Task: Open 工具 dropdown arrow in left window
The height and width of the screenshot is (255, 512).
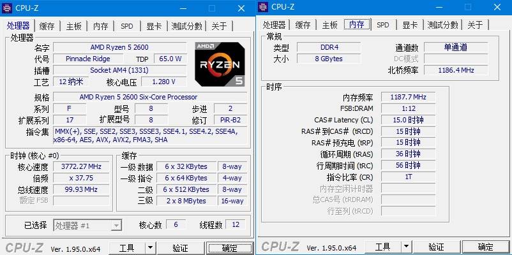Action: click(x=150, y=248)
